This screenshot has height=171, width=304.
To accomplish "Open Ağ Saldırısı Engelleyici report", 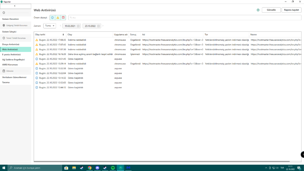I will point(13,60).
